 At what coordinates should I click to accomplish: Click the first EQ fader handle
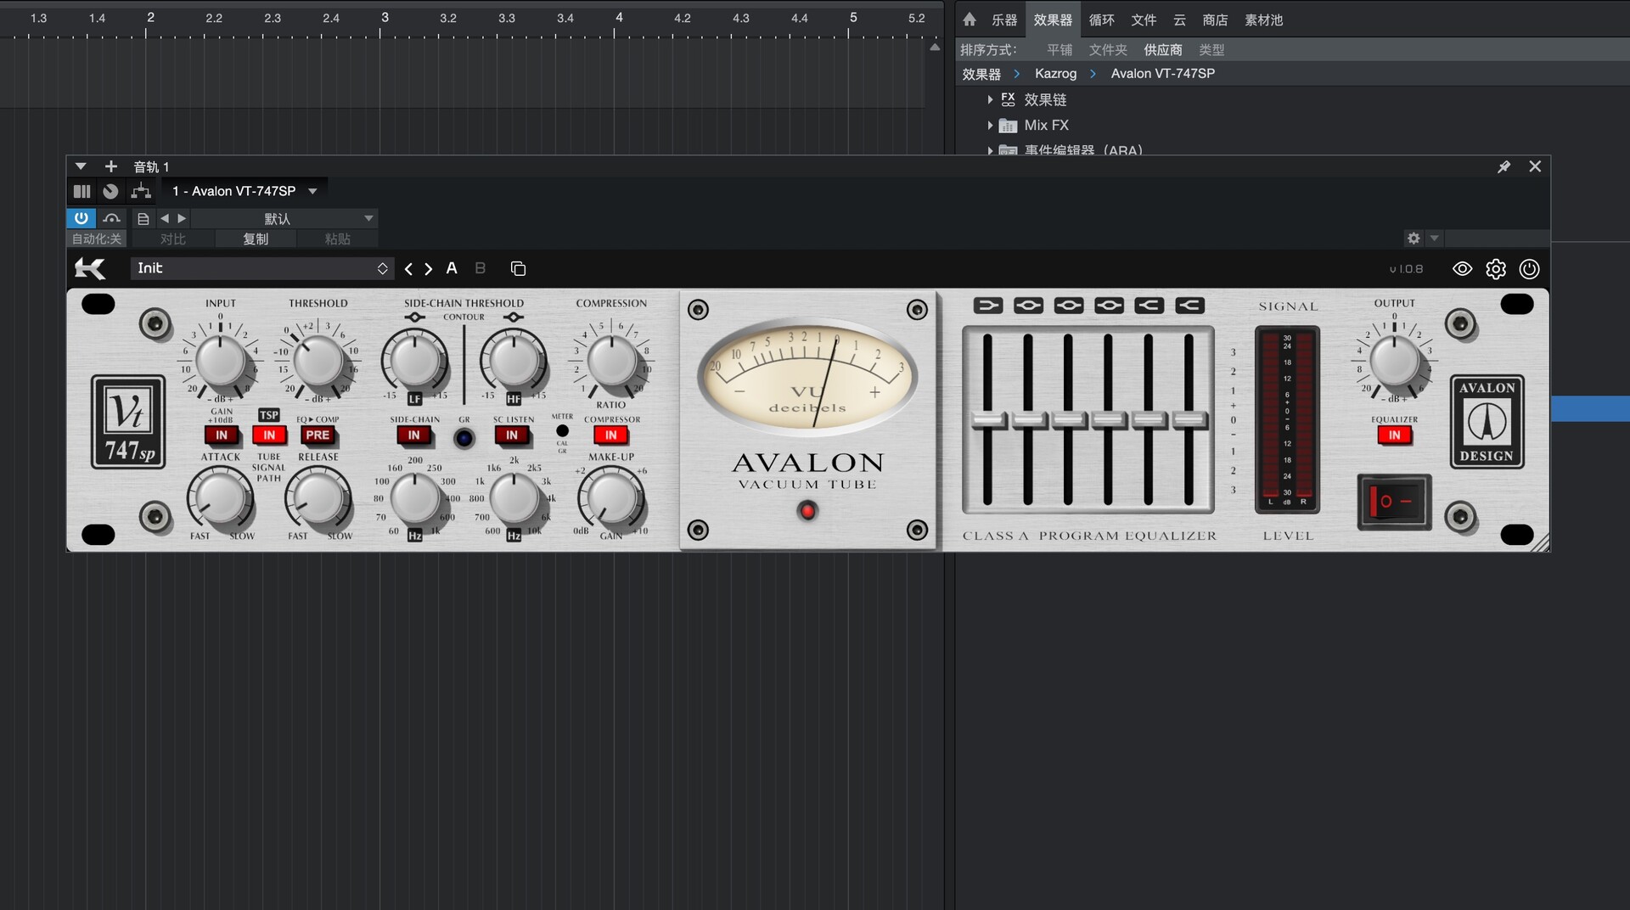(x=988, y=419)
